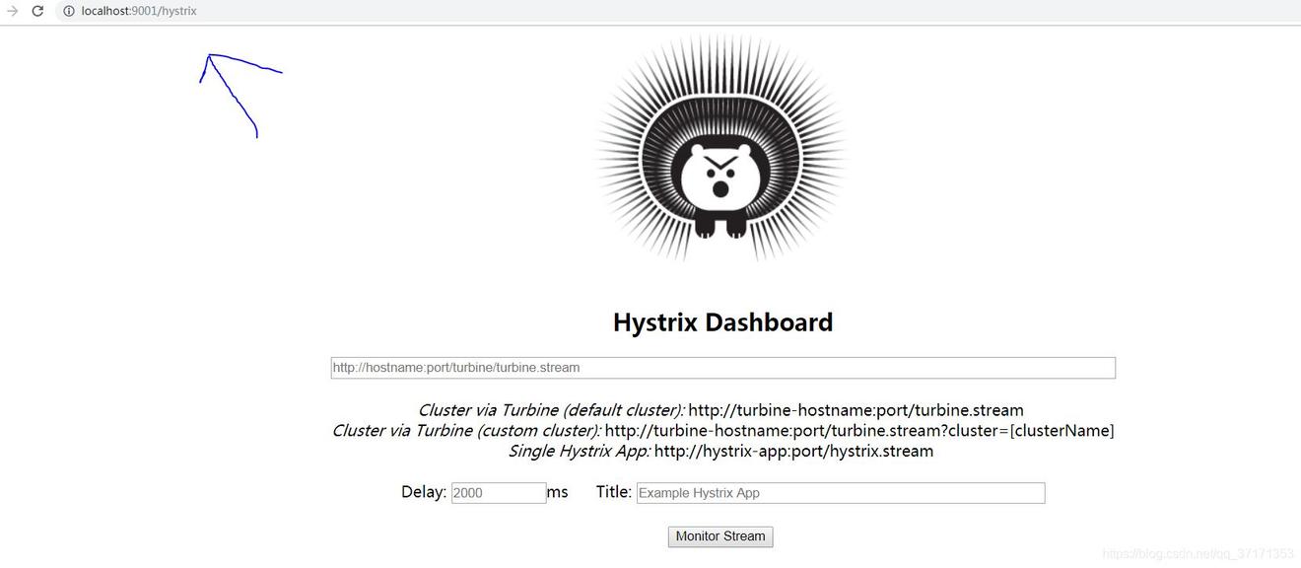The width and height of the screenshot is (1301, 568).
Task: Click the Delay: label text
Action: pos(424,492)
